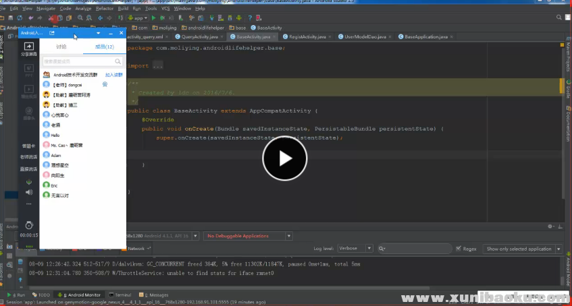Click the three-dots more icon in chat sidebar
Image resolution: width=572 pixels, height=306 pixels.
pyautogui.click(x=28, y=203)
